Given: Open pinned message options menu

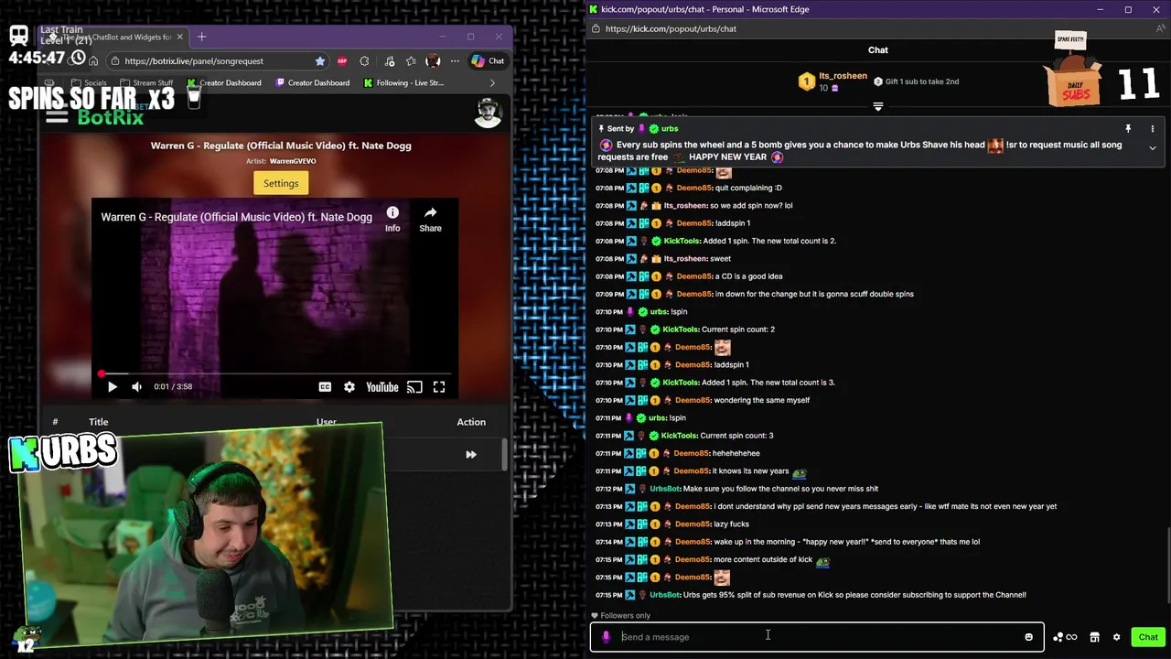Looking at the screenshot, I should [1152, 129].
